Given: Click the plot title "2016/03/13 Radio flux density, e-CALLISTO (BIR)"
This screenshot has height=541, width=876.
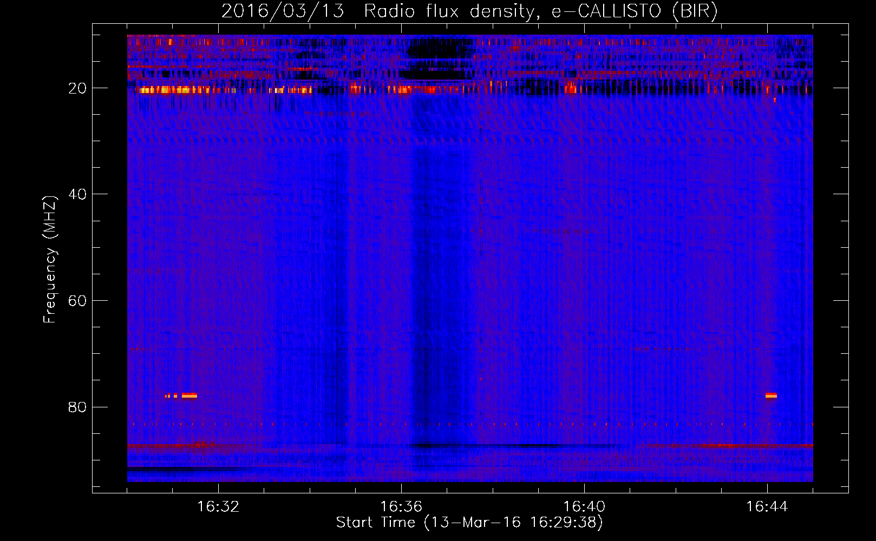Looking at the screenshot, I should point(469,11).
